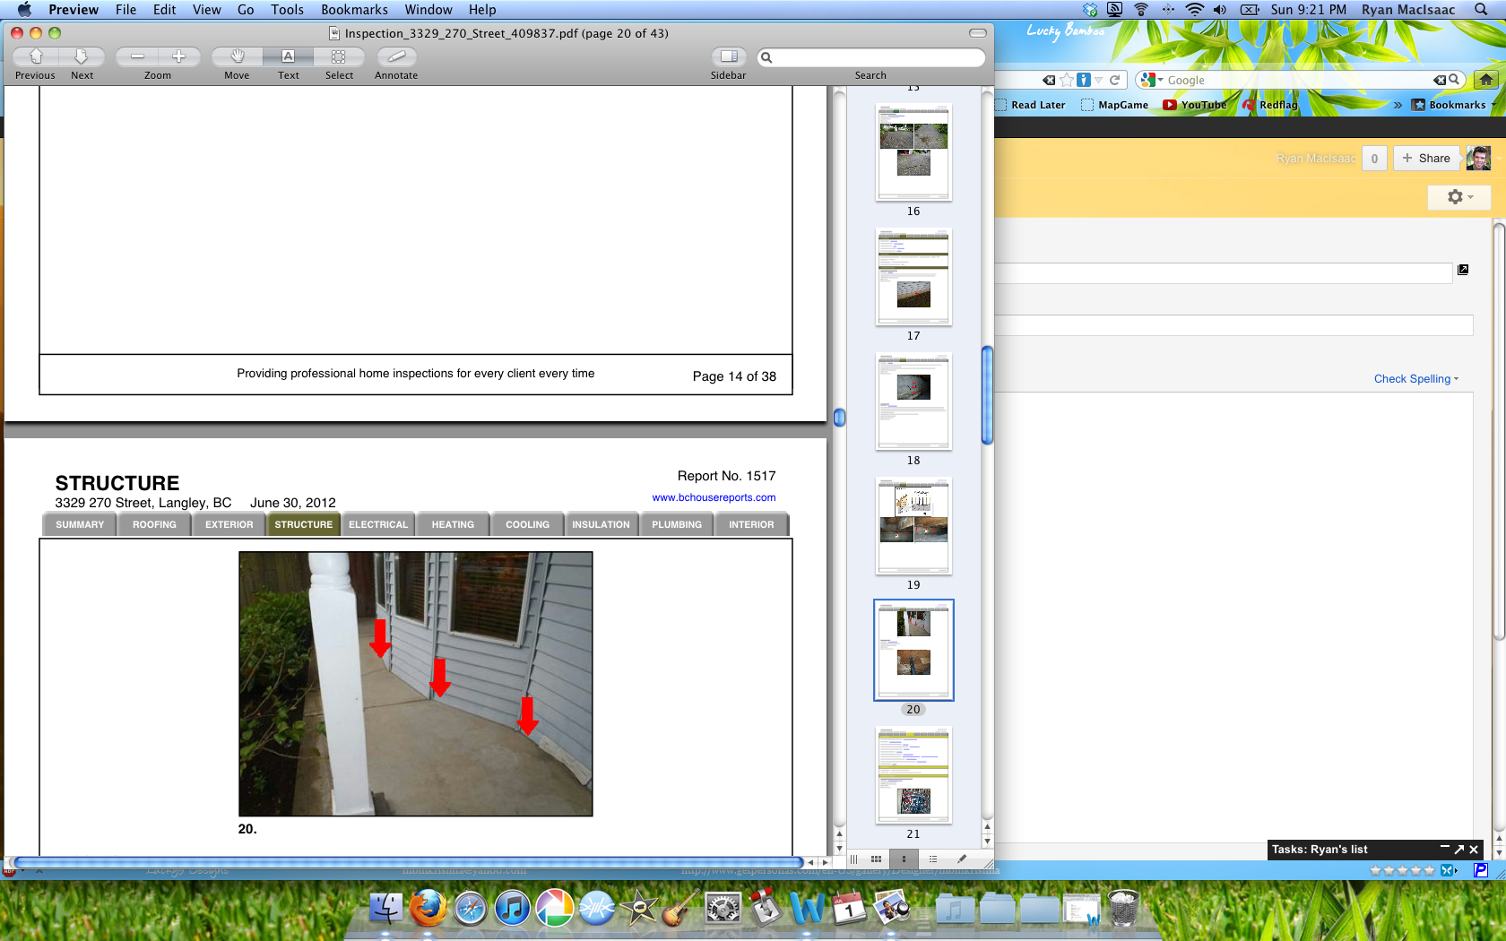Select page 17 thumbnail in sidebar

point(913,277)
